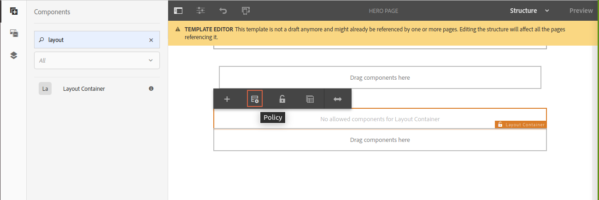The image size is (599, 200).
Task: Click the plus insert component icon
Action: pos(227,99)
